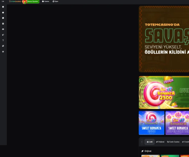Open the green game card under Orijinal

click(x=170, y=156)
